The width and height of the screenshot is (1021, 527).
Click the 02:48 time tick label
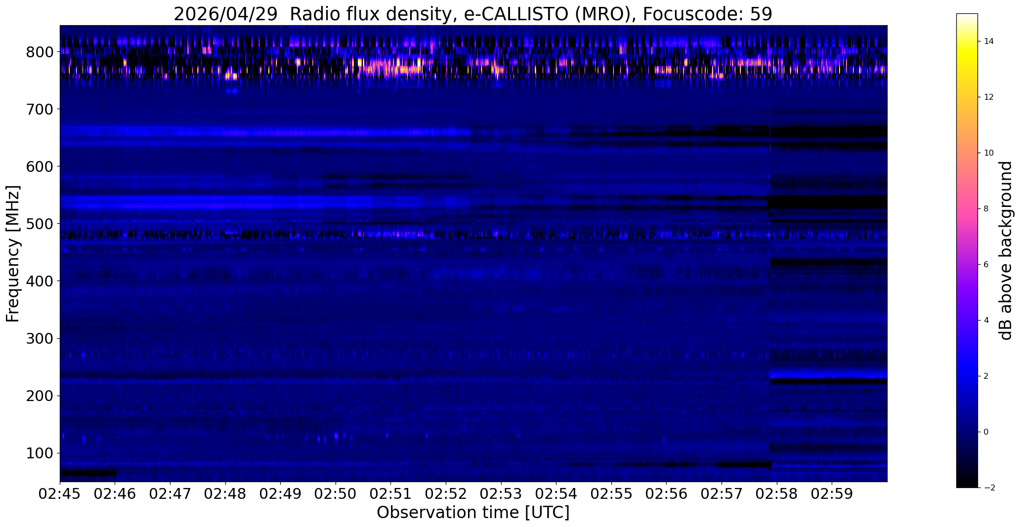pos(225,494)
